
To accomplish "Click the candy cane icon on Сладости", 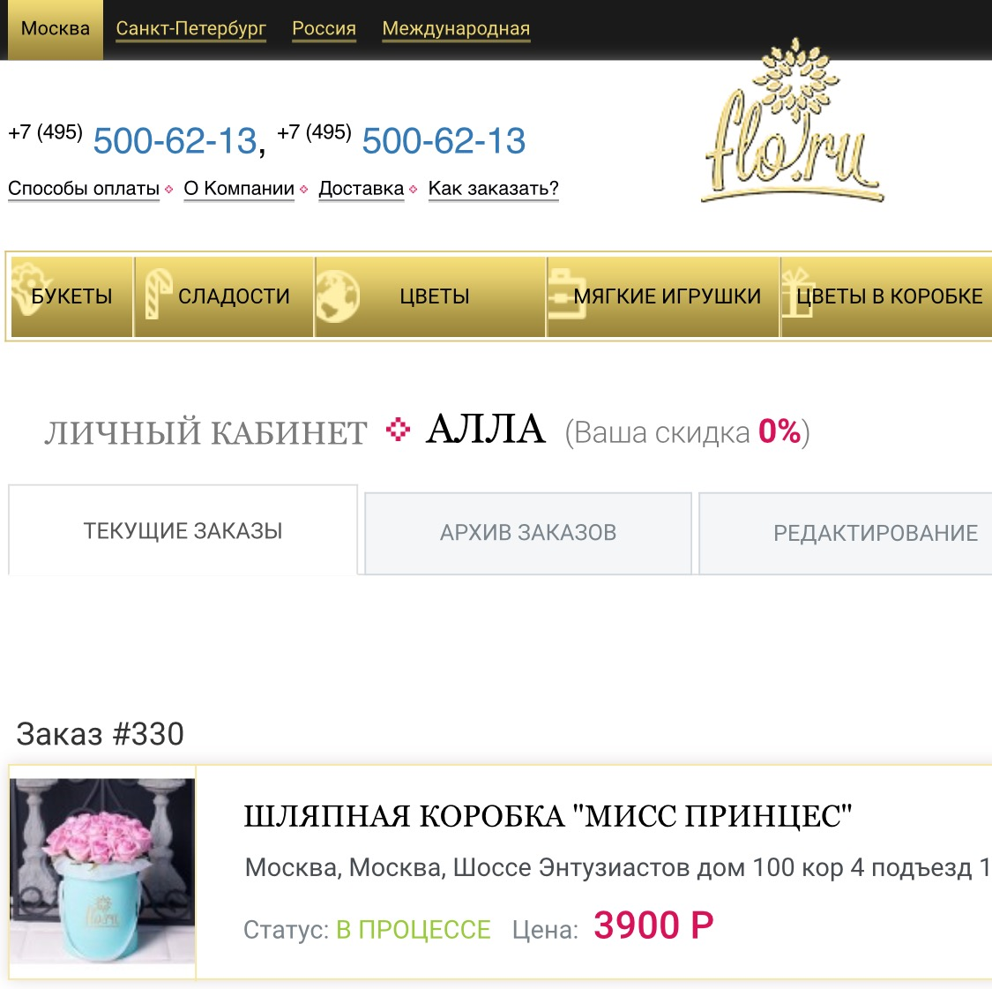I will (x=158, y=293).
